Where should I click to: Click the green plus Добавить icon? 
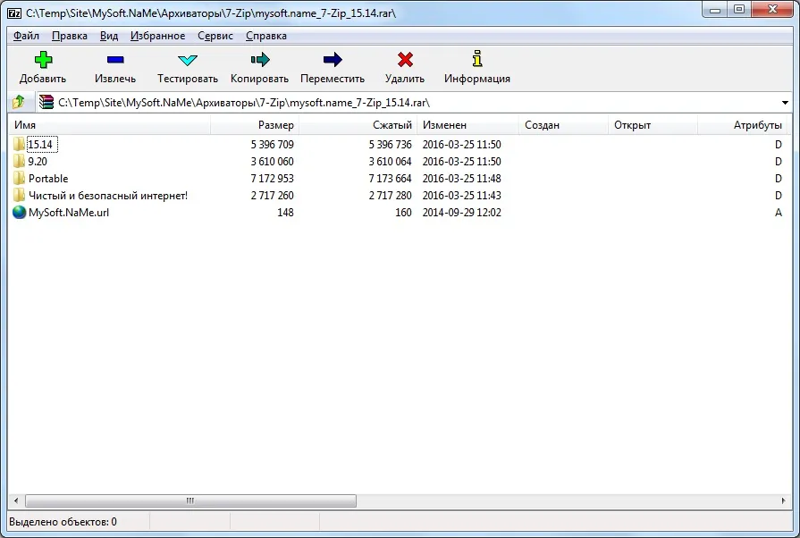(x=44, y=60)
